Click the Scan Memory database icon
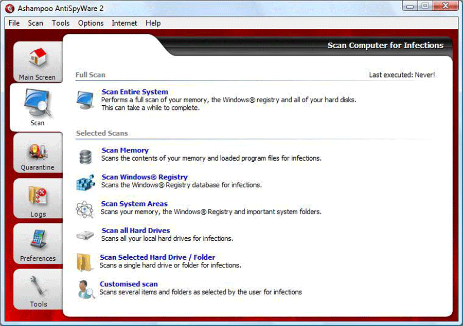 (85, 157)
